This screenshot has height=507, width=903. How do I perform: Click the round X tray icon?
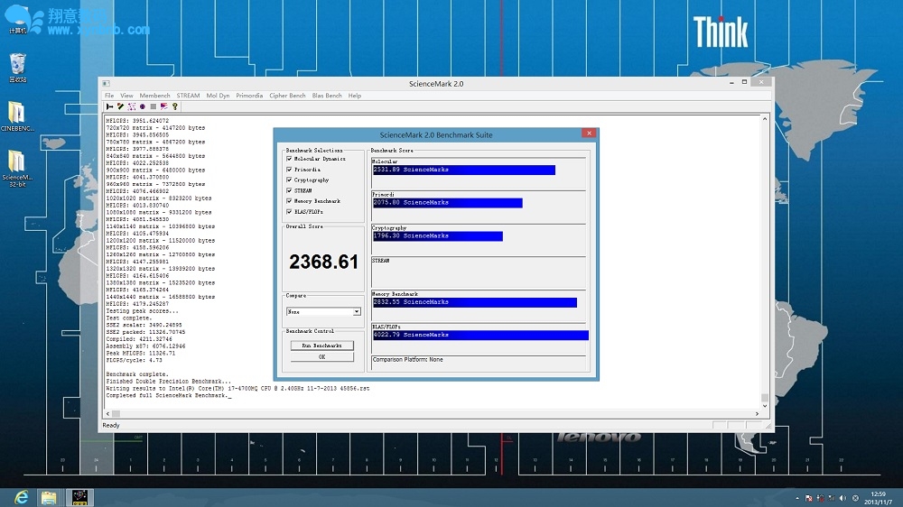pos(855,498)
